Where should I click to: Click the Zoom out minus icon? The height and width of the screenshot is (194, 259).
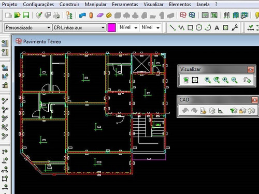point(234,80)
